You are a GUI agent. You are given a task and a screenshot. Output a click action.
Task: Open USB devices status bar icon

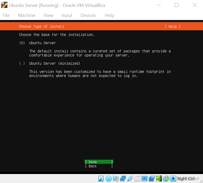[130, 179]
